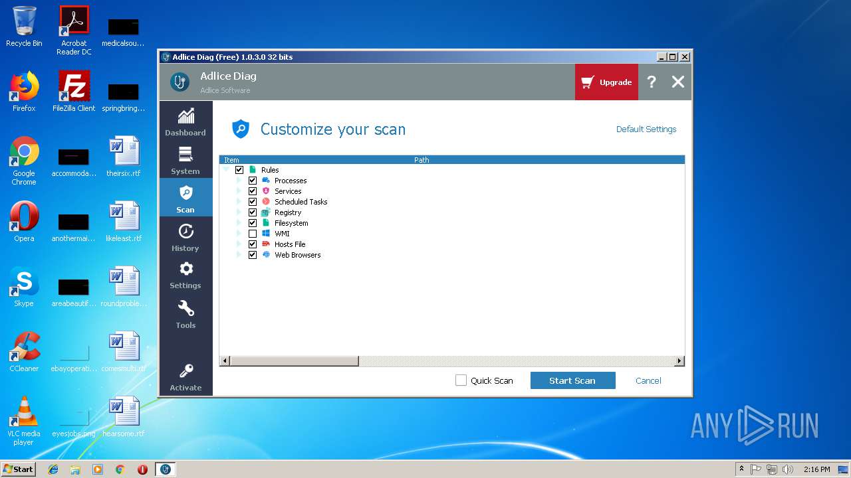Click the volume speaker tray icon
The image size is (851, 478).
tap(788, 469)
